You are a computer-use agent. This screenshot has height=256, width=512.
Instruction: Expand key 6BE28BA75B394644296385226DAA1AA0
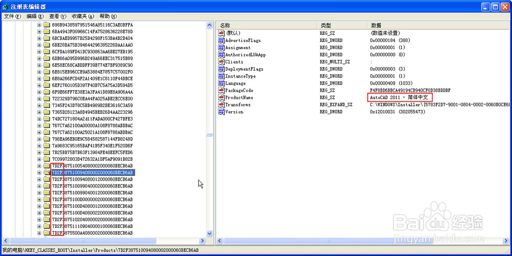click(x=39, y=45)
